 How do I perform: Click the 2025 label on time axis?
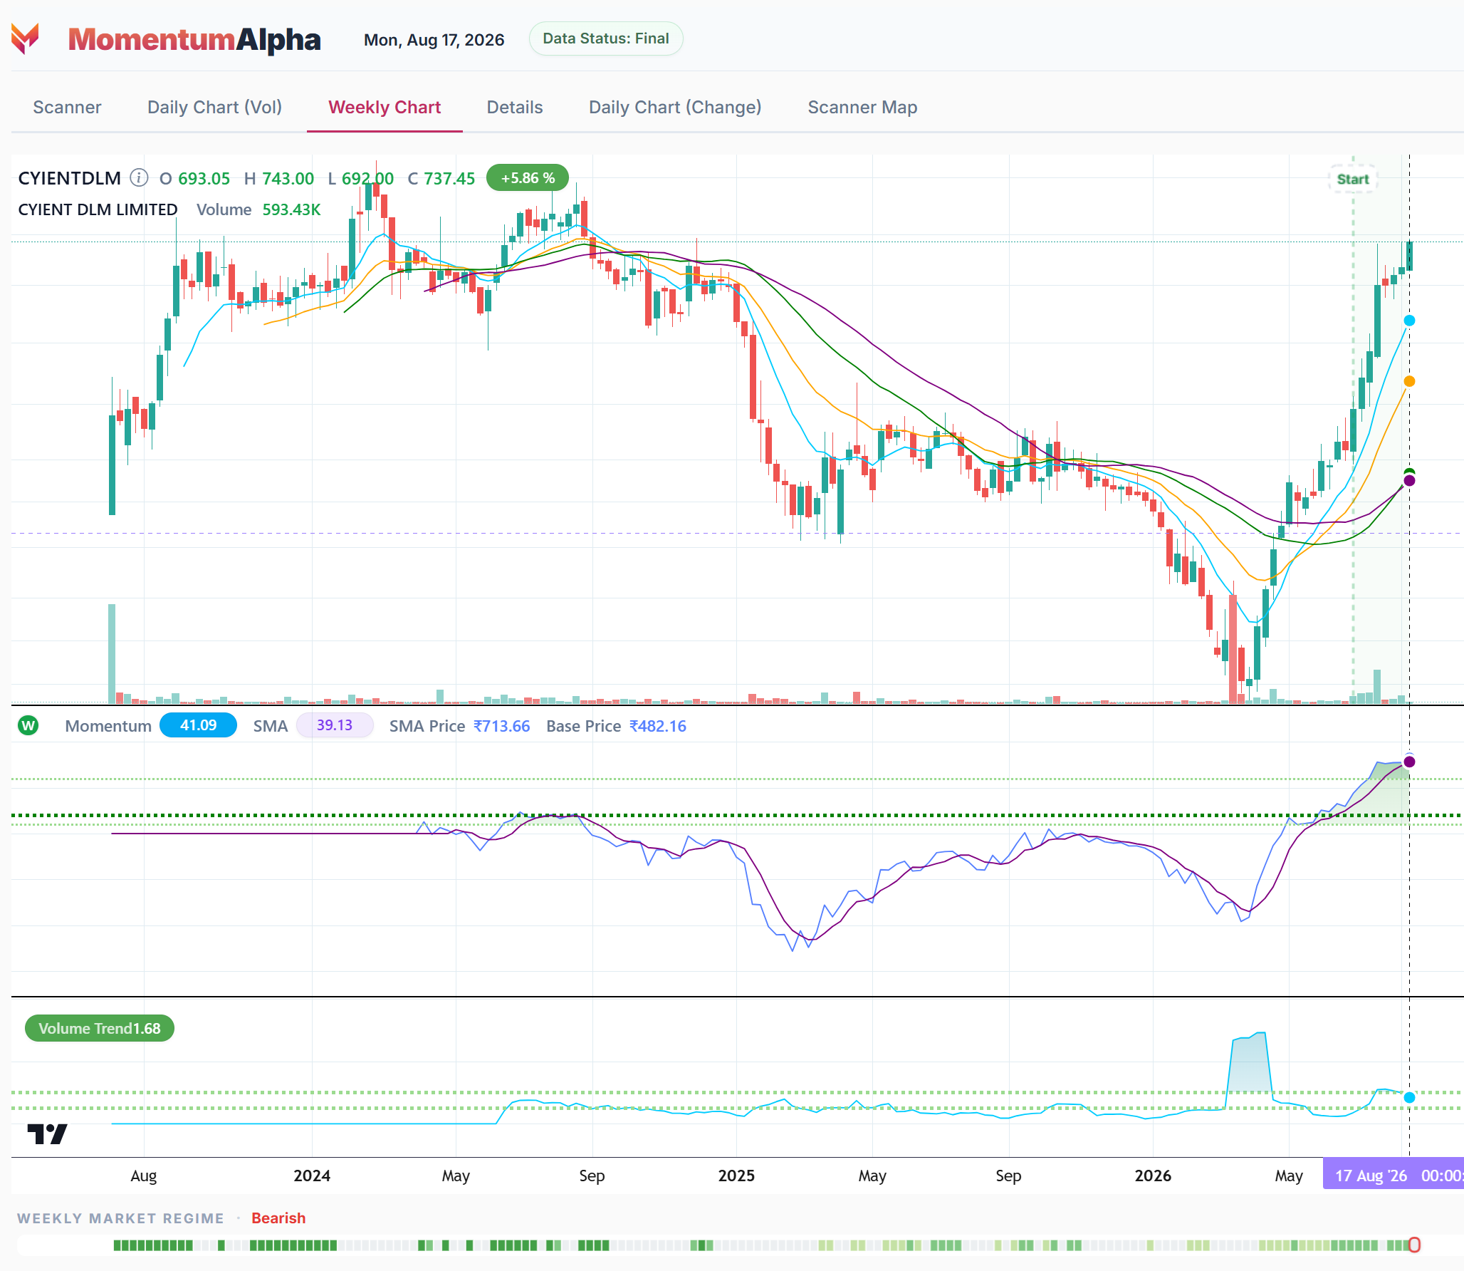click(736, 1176)
